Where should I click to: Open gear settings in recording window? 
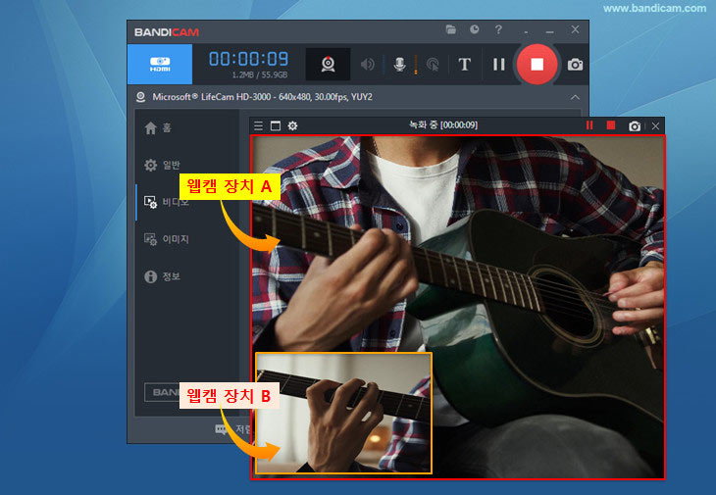tap(292, 125)
